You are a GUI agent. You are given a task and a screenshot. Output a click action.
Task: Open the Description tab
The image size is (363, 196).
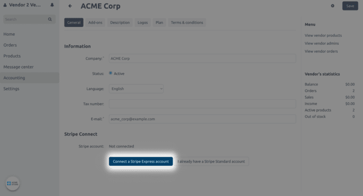coord(120,23)
